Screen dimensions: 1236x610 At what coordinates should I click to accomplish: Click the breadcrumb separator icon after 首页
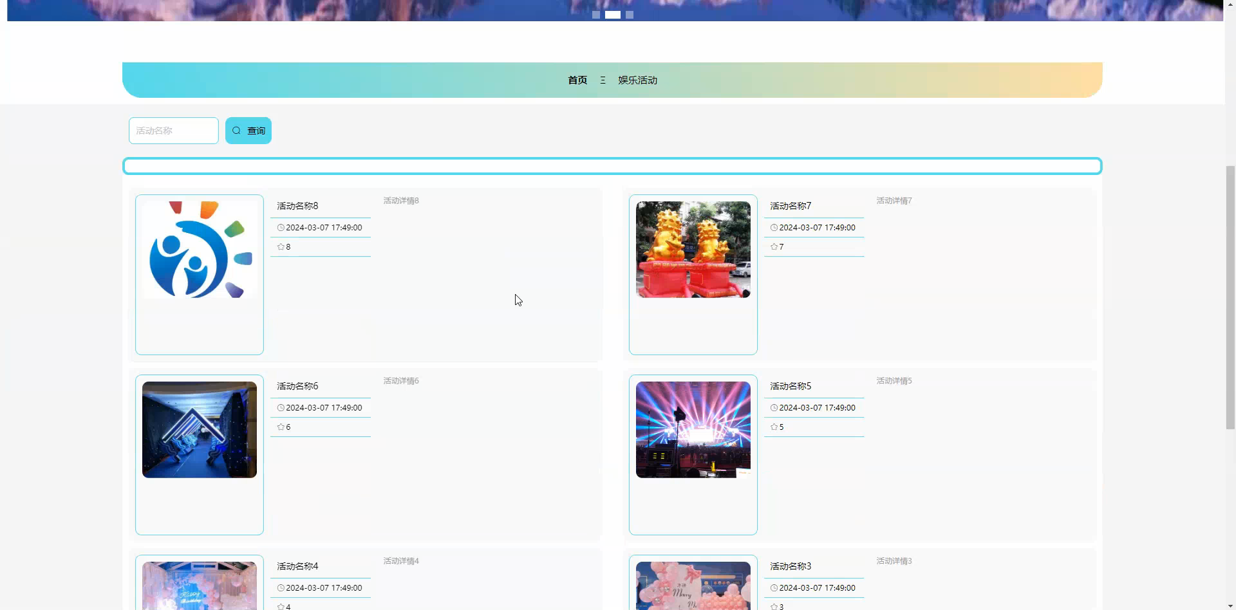tap(603, 80)
